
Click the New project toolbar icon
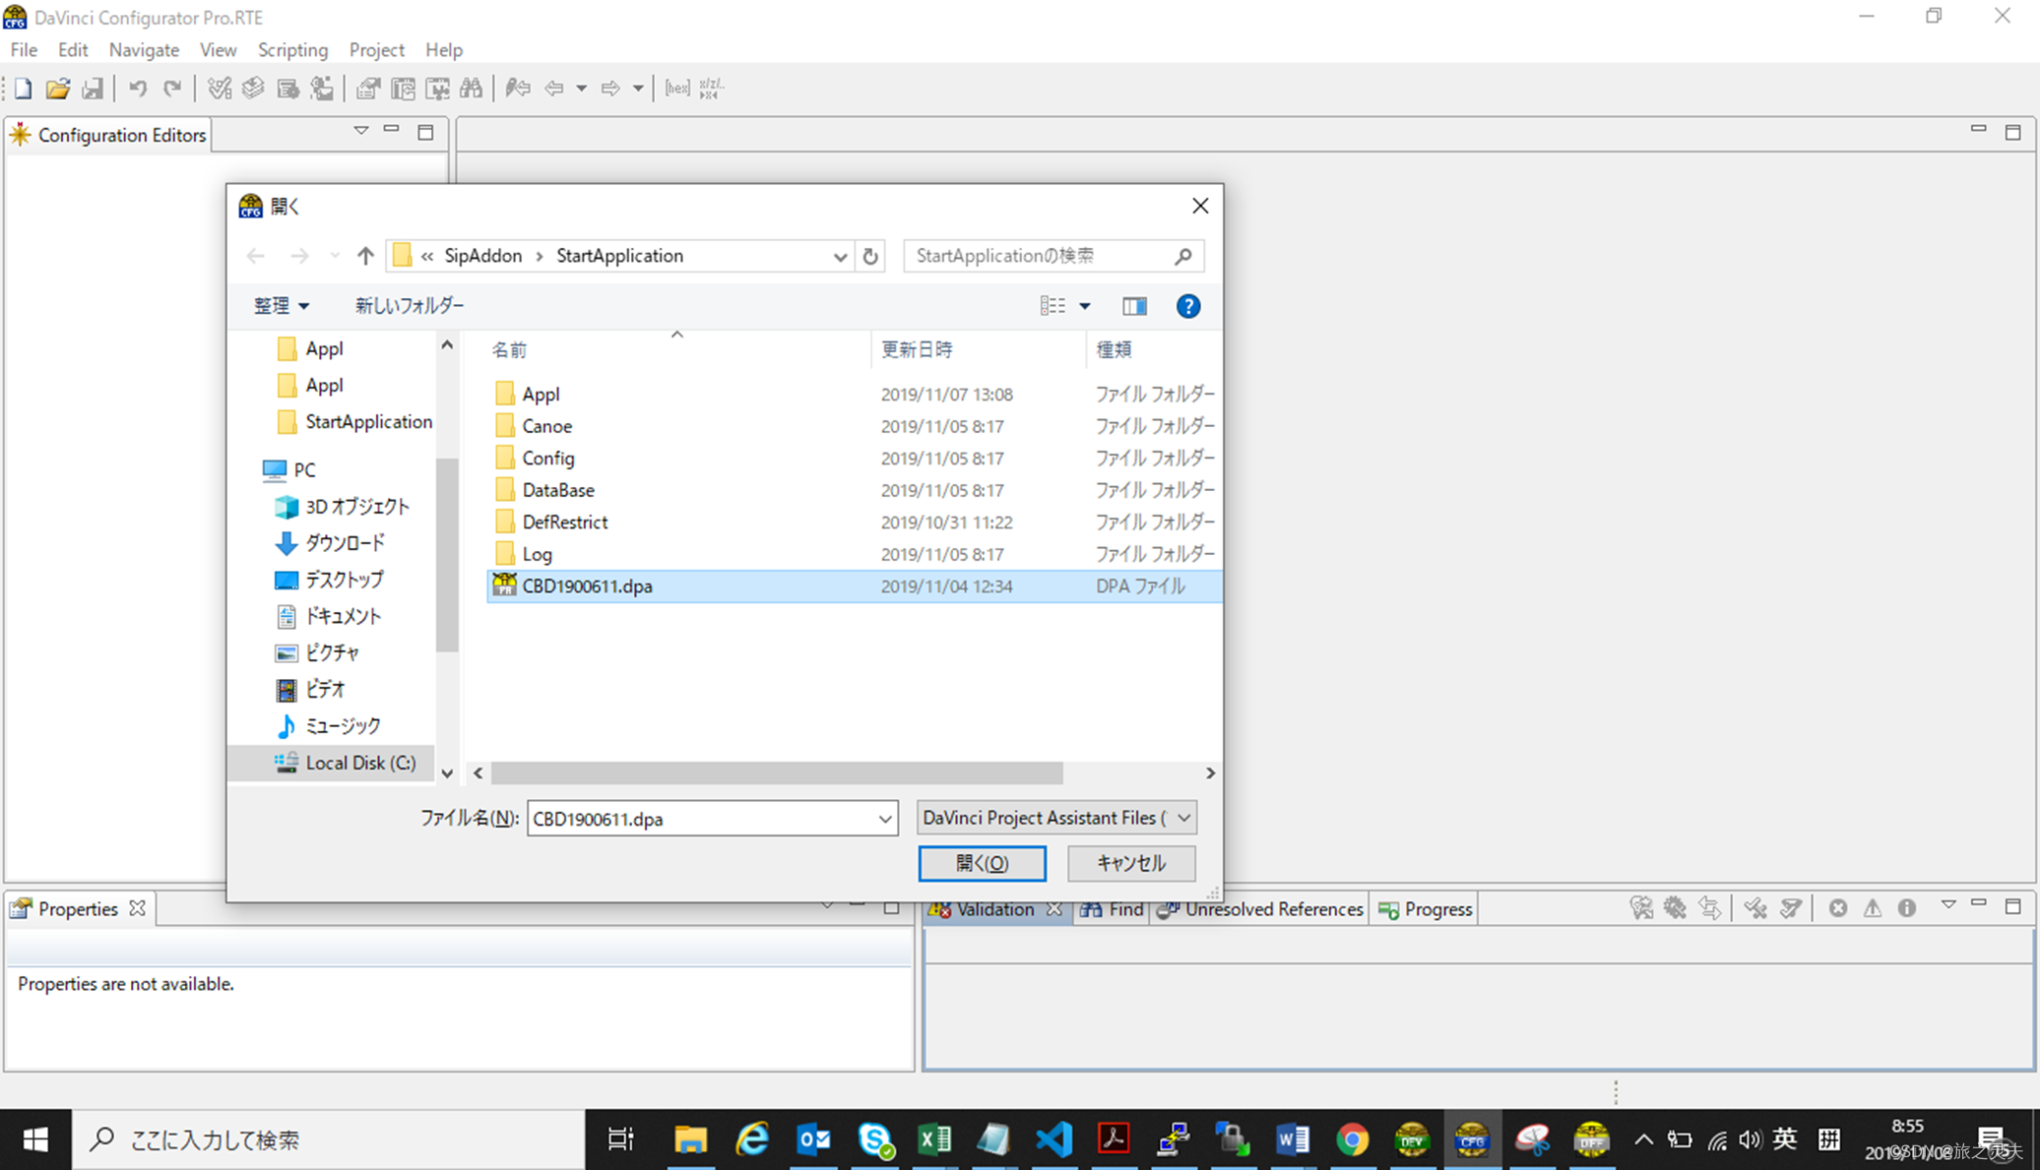click(x=23, y=89)
